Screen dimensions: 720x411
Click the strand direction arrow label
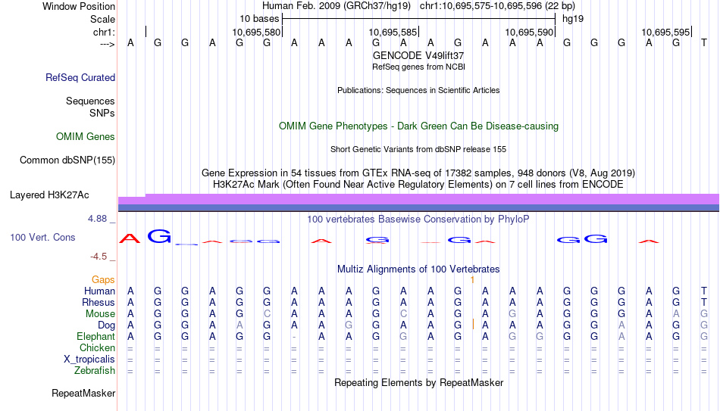coord(108,44)
